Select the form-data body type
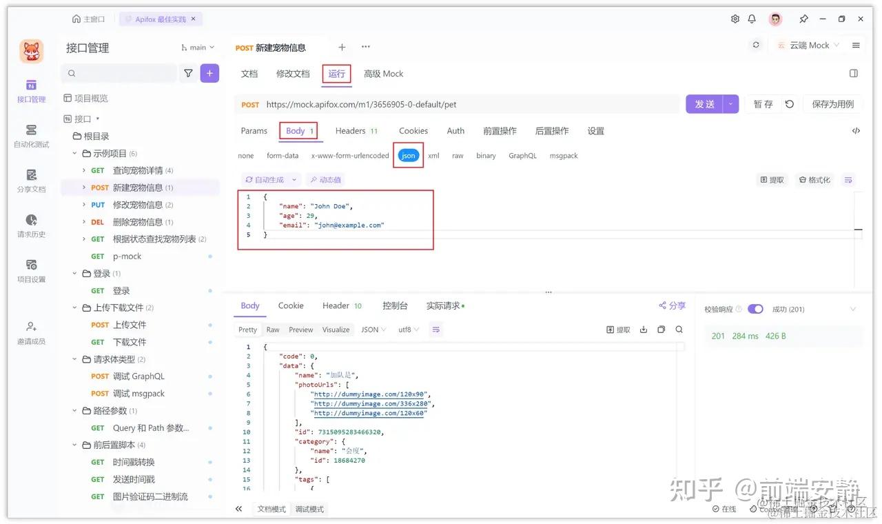The width and height of the screenshot is (882, 524). (283, 155)
